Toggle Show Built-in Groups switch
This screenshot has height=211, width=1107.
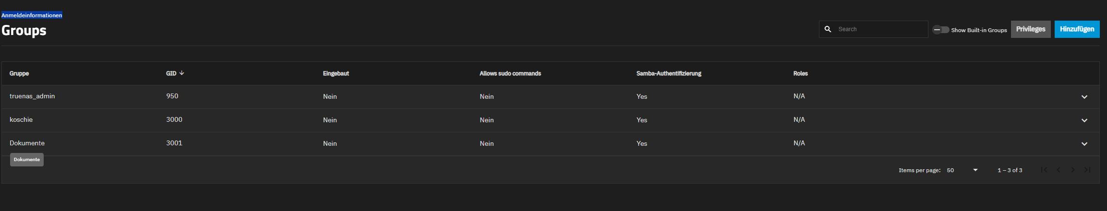tap(941, 30)
